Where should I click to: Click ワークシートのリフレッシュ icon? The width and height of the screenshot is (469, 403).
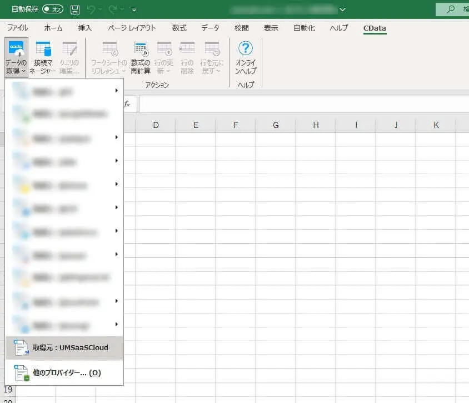point(110,48)
